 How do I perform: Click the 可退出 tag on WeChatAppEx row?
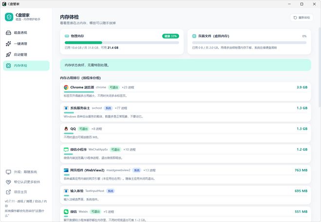tap(115, 150)
